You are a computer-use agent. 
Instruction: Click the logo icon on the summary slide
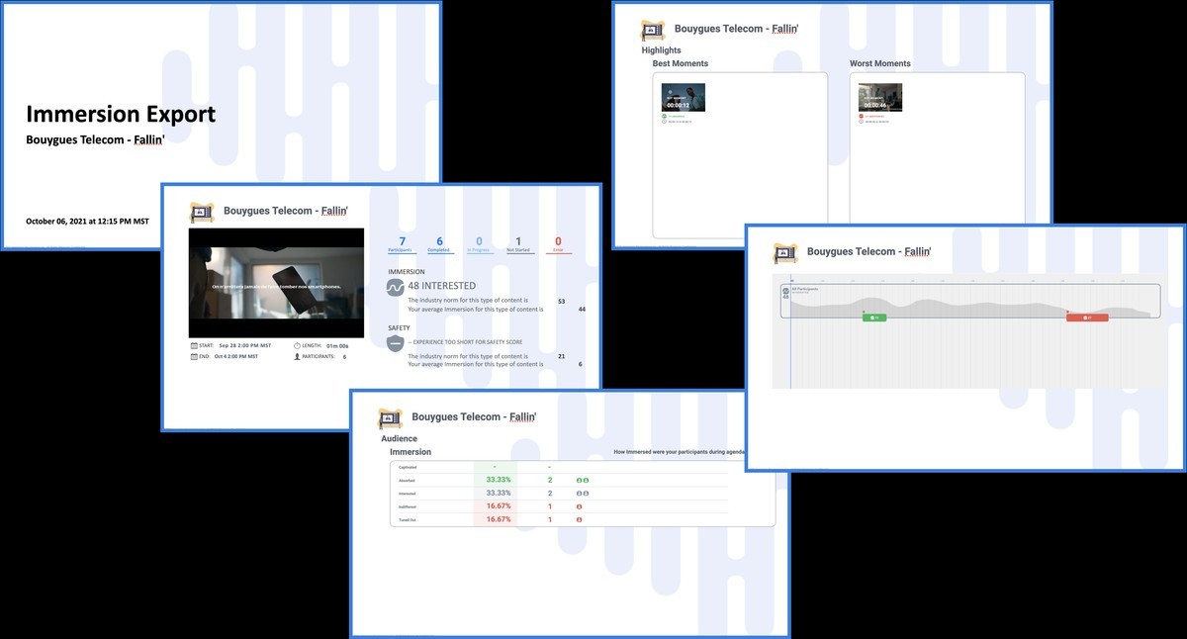tap(203, 212)
